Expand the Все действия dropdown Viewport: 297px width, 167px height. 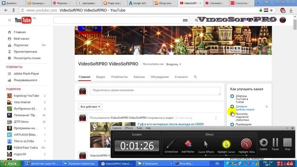pyautogui.click(x=90, y=107)
